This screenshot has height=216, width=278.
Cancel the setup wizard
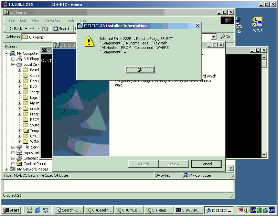coord(206,164)
